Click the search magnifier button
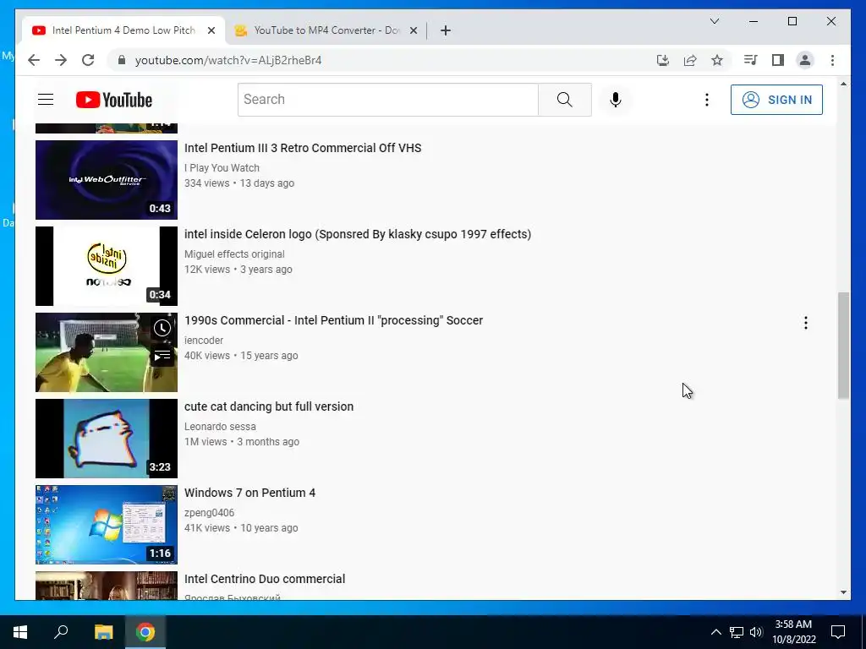 click(564, 100)
